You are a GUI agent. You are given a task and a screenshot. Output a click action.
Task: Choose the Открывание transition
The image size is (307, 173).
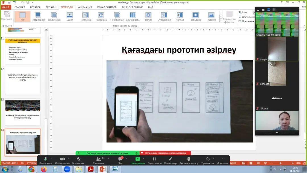(164, 17)
